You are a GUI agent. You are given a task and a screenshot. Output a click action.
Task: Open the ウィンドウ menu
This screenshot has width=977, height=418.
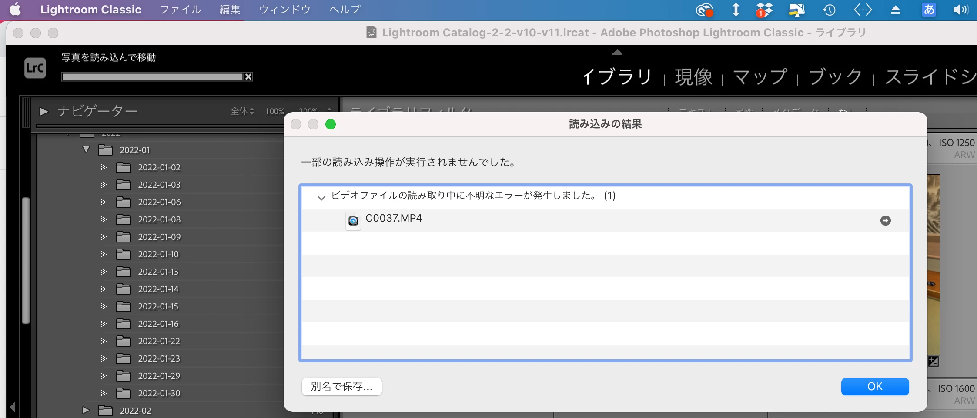point(285,10)
